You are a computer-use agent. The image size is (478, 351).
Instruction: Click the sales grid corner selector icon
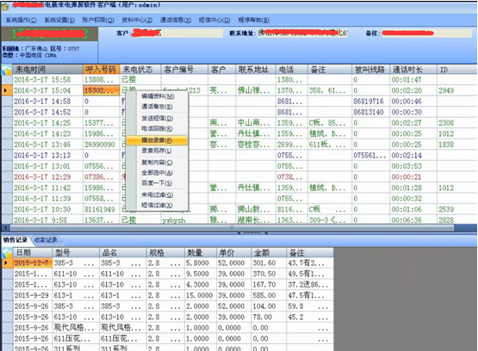(x=7, y=253)
